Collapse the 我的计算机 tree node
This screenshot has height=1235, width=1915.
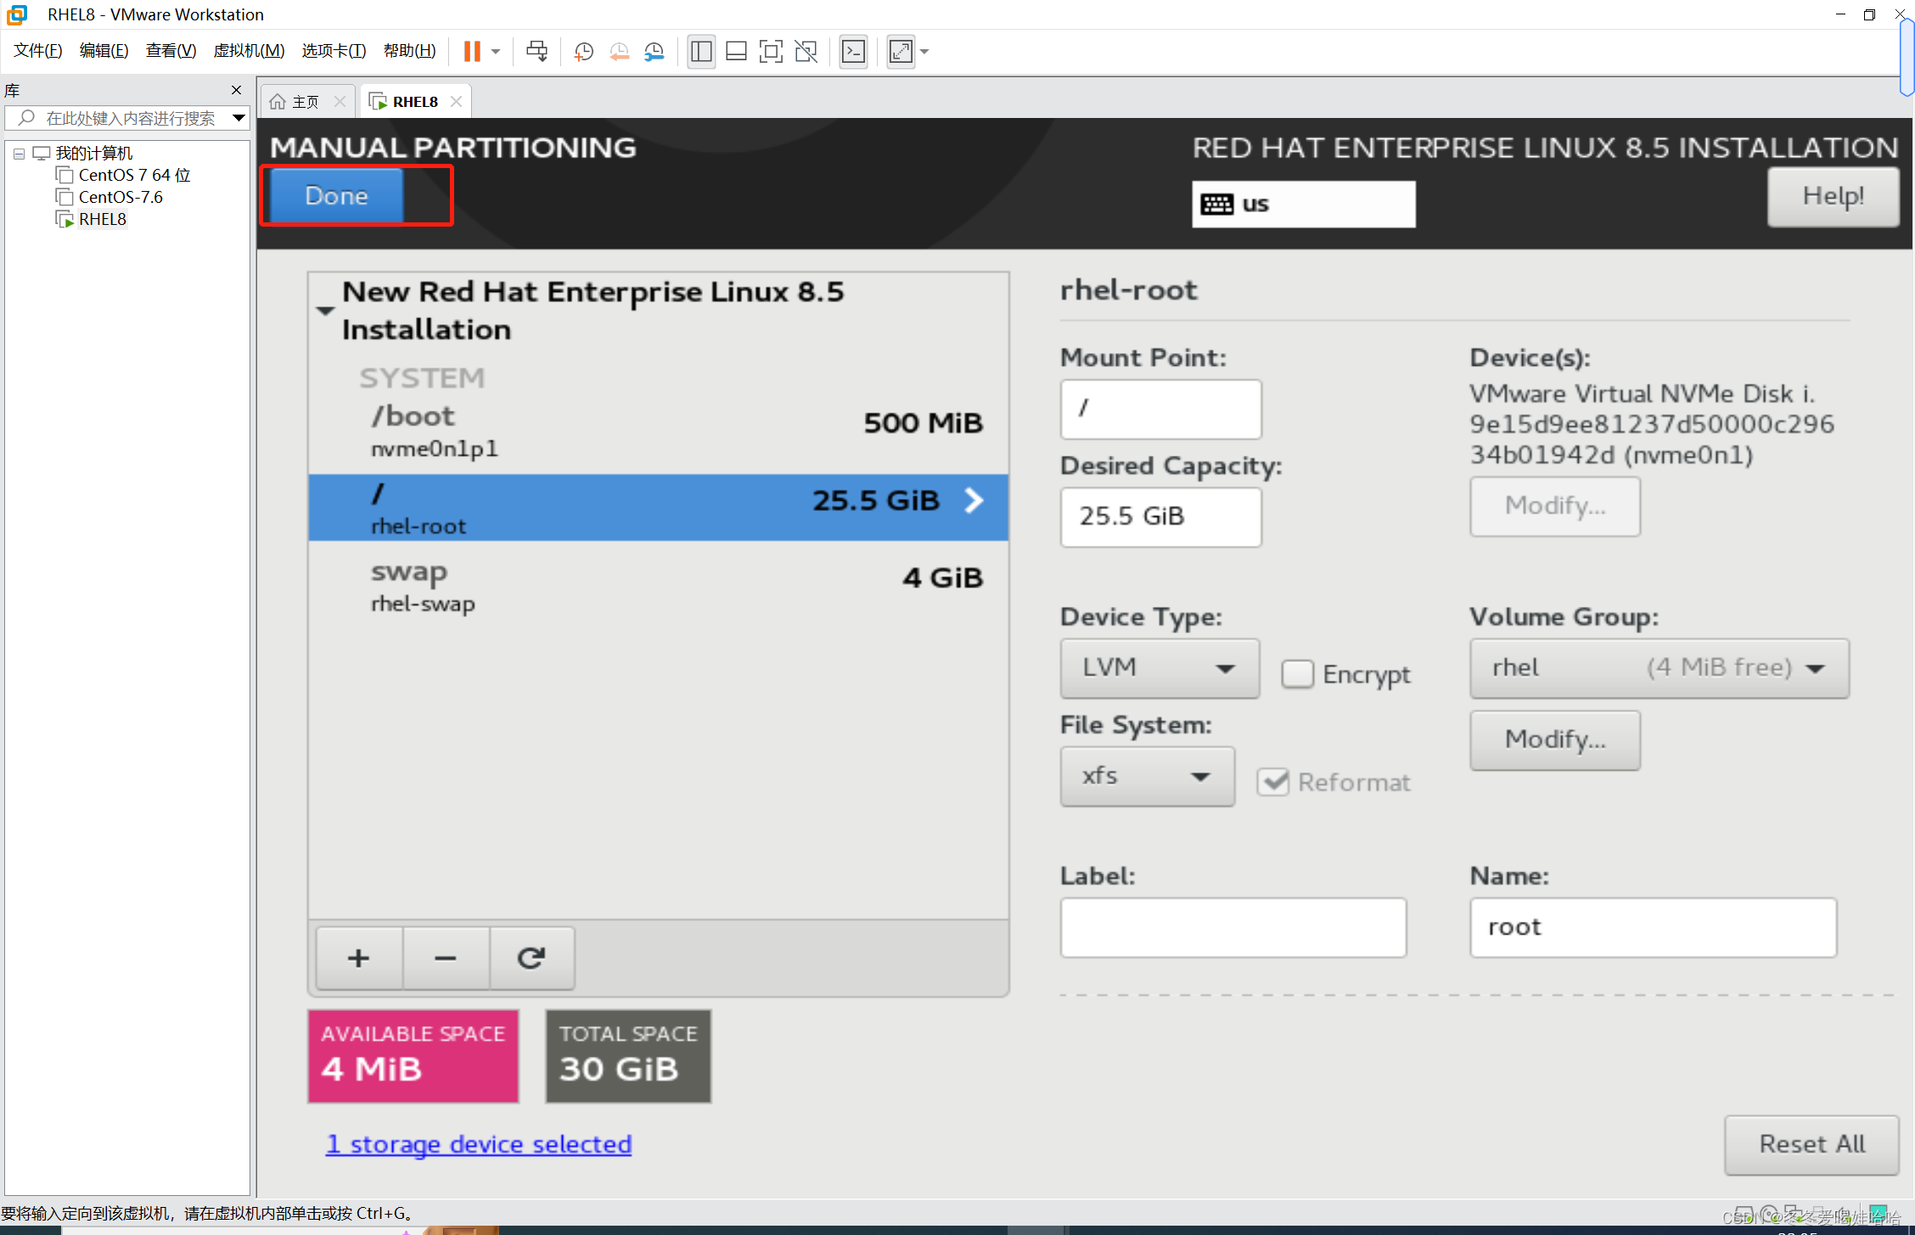(19, 154)
